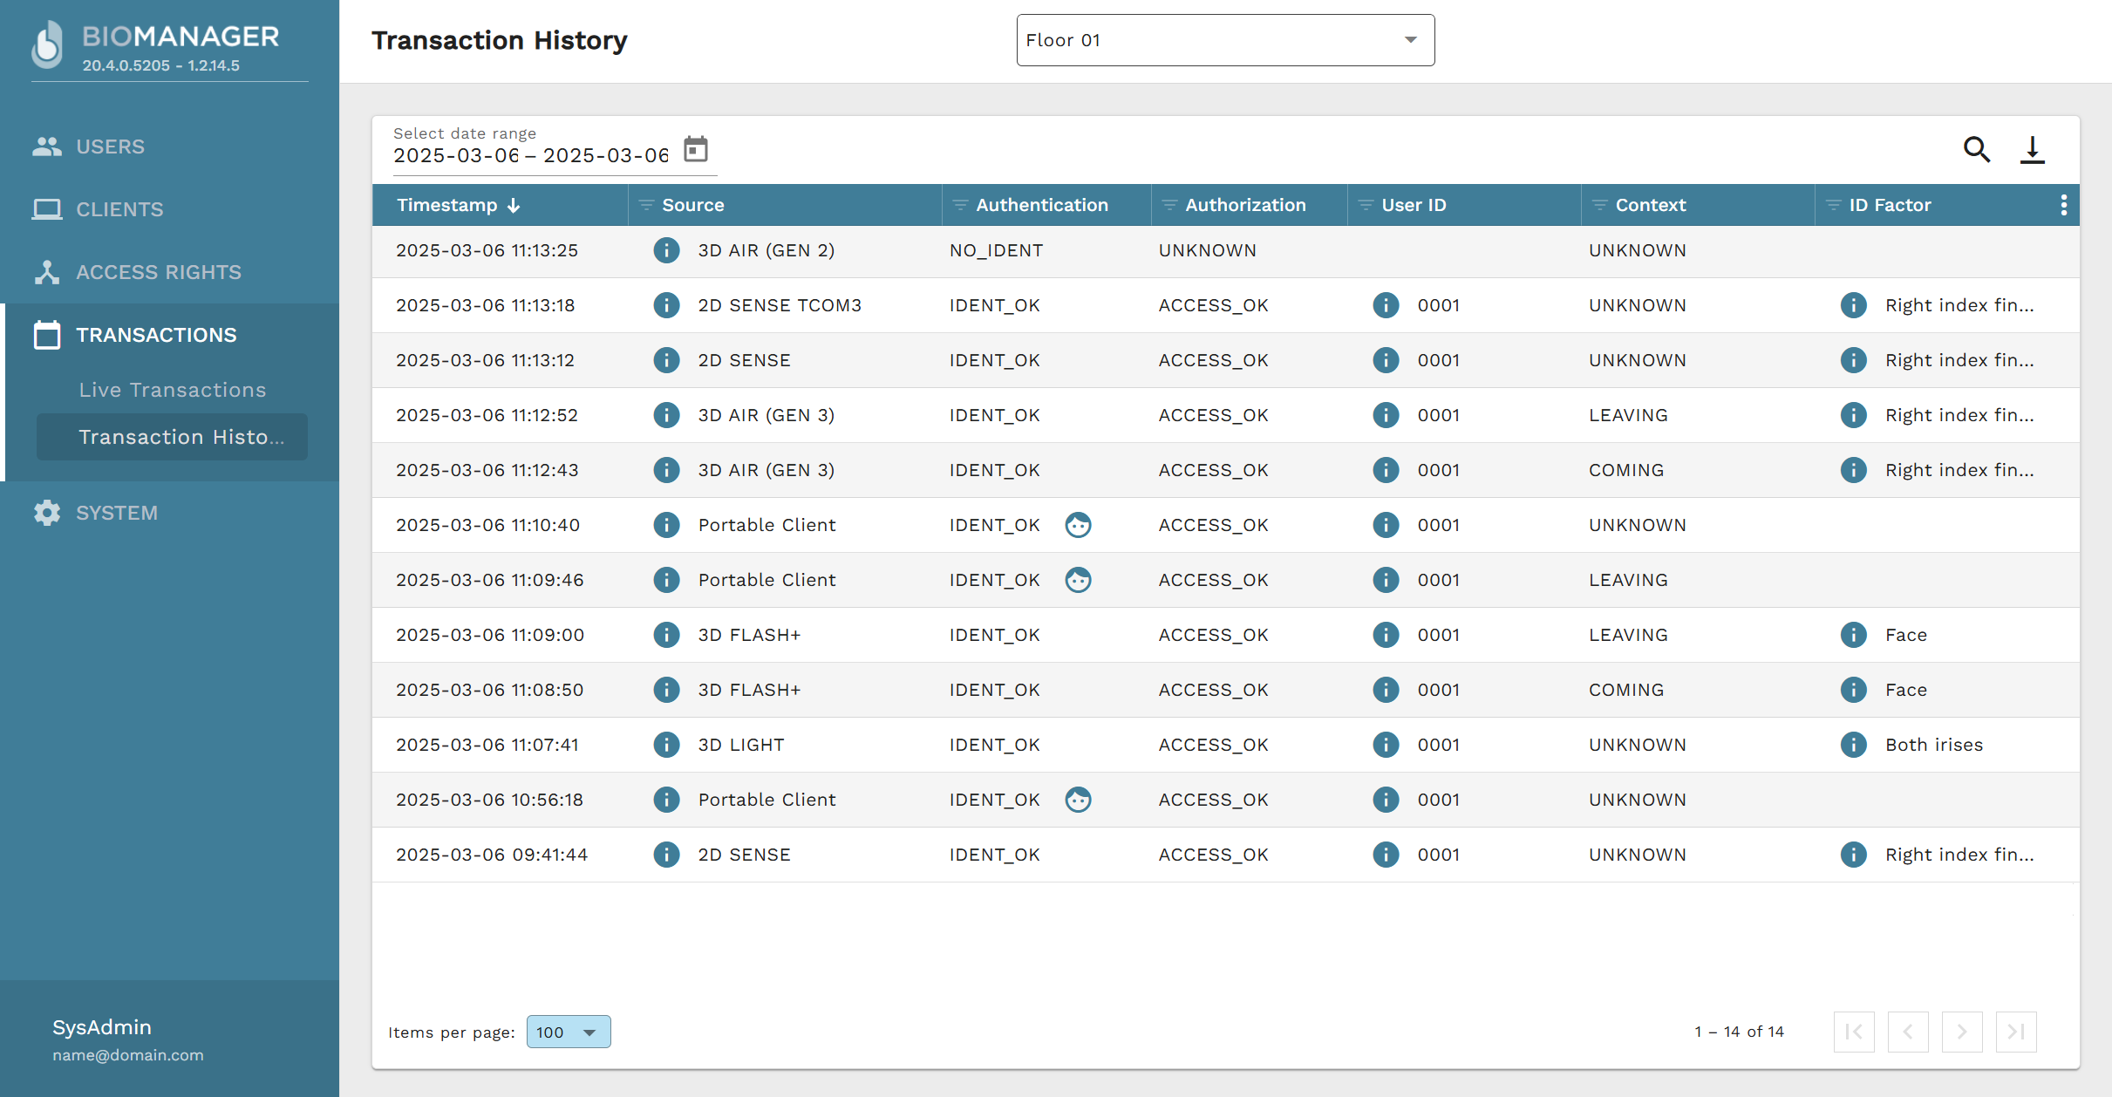Click source info icon for 2D SENSE TCOM3
Image resolution: width=2112 pixels, height=1097 pixels.
tap(666, 305)
